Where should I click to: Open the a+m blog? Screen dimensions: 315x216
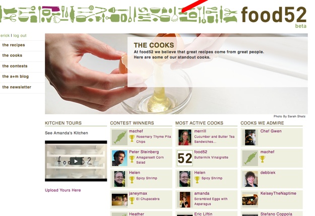(16, 77)
